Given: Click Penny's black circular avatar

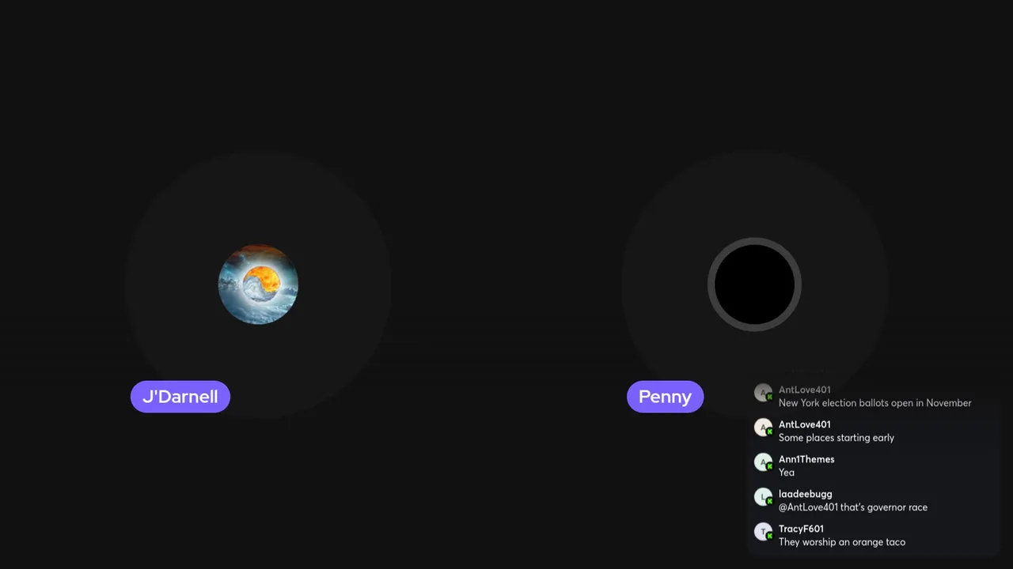Looking at the screenshot, I should [754, 284].
